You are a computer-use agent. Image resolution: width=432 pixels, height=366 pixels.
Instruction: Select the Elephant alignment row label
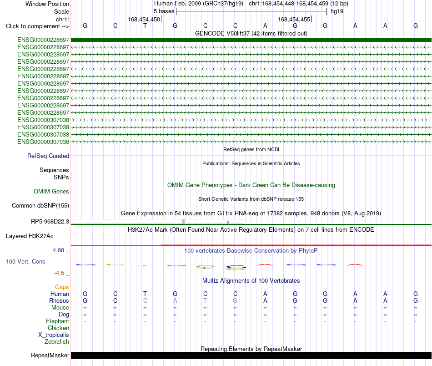pyautogui.click(x=57, y=321)
